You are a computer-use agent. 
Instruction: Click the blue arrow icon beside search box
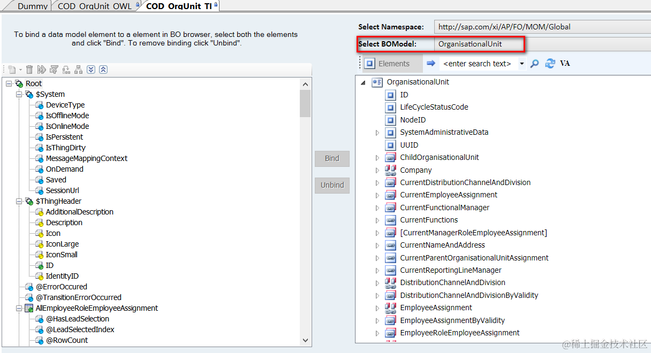[x=431, y=64]
